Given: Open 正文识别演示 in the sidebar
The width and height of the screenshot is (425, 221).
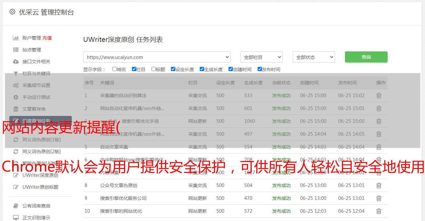Looking at the screenshot, I should 36,218.
